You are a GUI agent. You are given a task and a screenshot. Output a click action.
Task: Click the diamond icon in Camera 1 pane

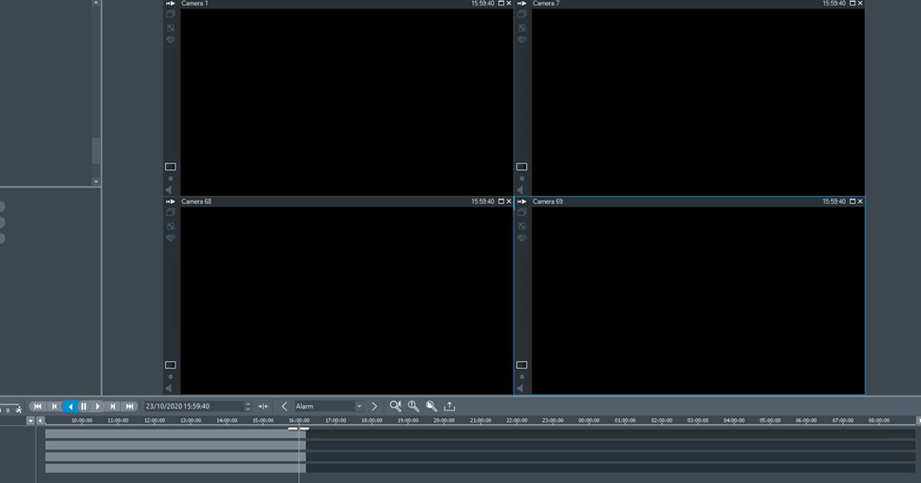tap(170, 40)
